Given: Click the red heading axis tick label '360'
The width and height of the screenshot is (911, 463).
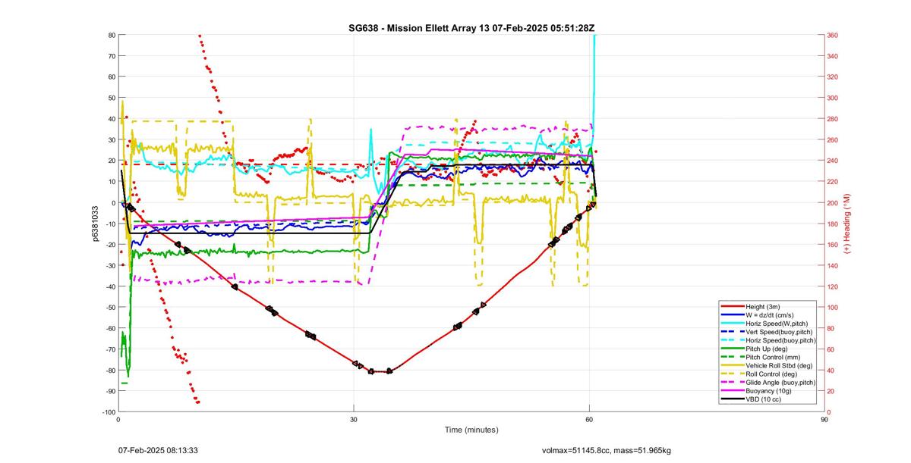Looking at the screenshot, I should [x=833, y=35].
